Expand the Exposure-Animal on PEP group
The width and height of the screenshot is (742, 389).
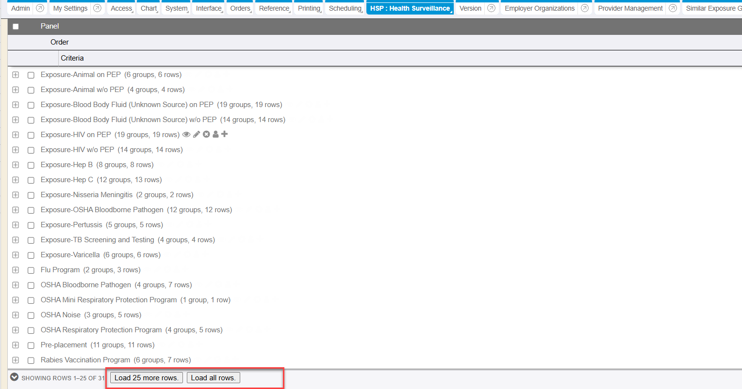[16, 75]
